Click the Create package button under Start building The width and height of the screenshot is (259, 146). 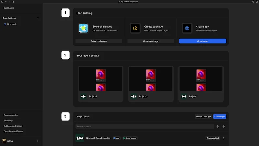point(151,41)
